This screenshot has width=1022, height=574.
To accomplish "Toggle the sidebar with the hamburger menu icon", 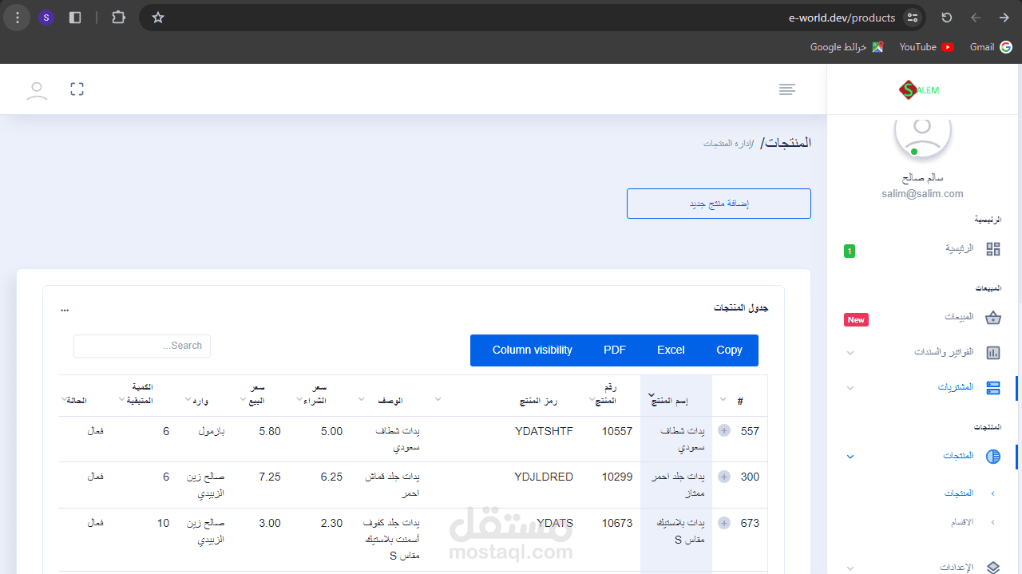I will tap(787, 89).
